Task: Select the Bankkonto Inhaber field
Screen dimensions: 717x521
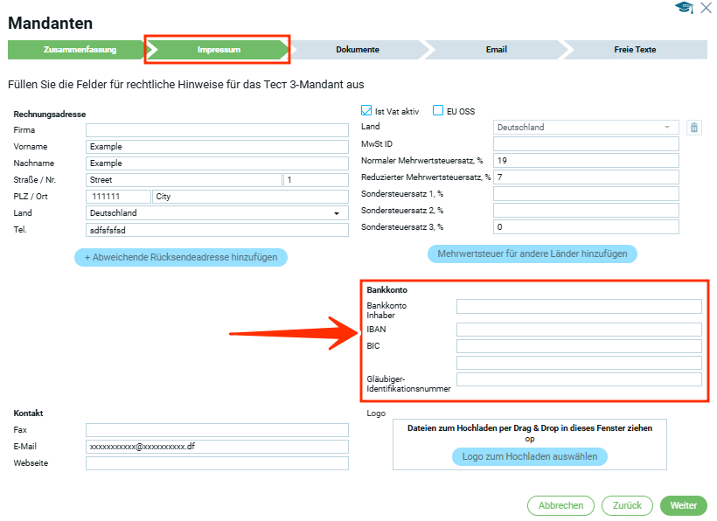Action: pyautogui.click(x=579, y=306)
